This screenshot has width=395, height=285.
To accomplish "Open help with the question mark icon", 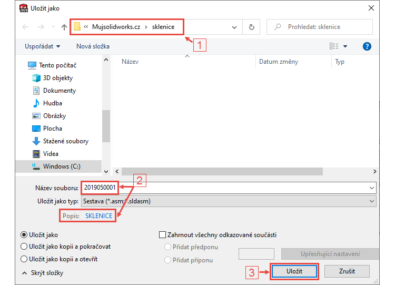I will [x=367, y=46].
